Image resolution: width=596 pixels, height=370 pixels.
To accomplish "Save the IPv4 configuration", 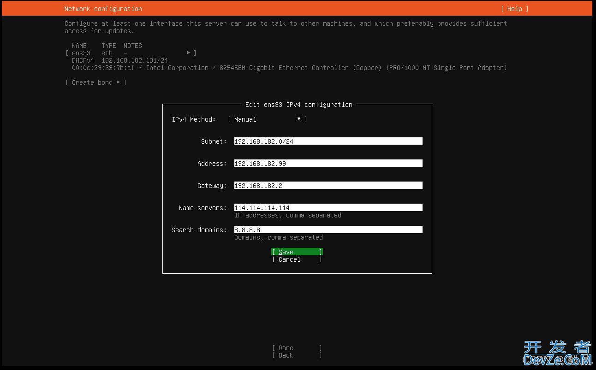I will tap(297, 252).
